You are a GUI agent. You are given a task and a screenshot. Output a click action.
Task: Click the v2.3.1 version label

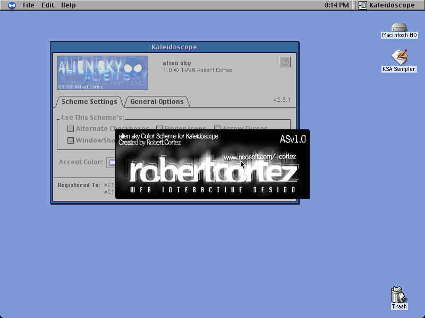282,100
